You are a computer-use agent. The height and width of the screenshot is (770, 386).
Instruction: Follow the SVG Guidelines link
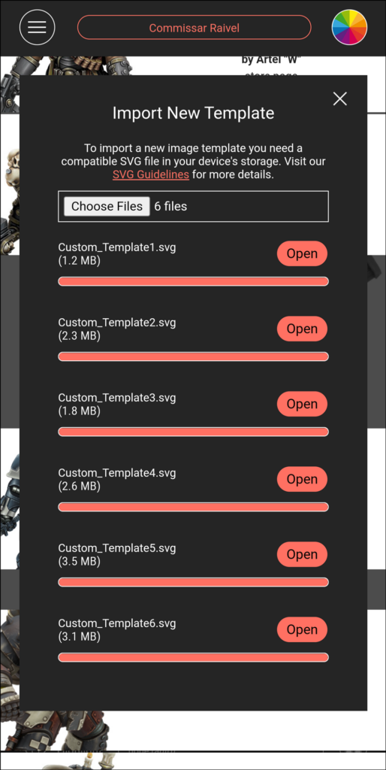[151, 174]
